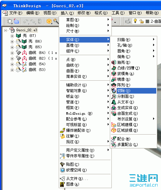Select 拔模角 (A) draft angle command
The width and height of the screenshot is (161, 190).
point(134,74)
